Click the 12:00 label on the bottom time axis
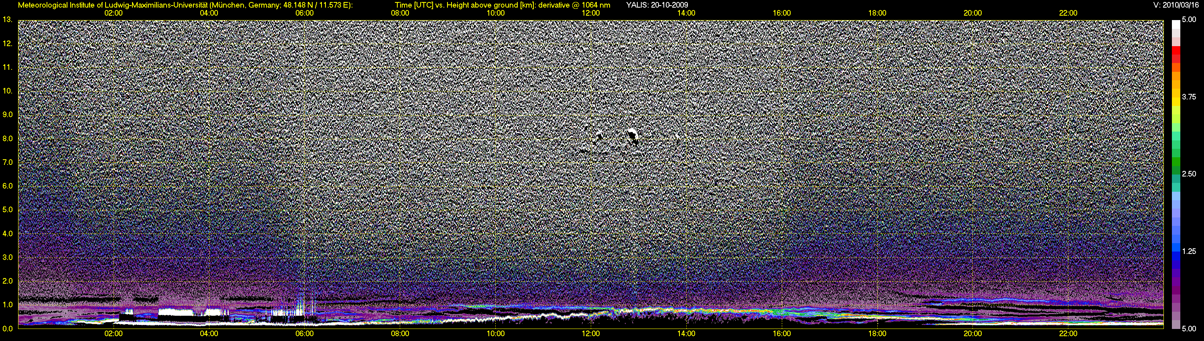The width and height of the screenshot is (1204, 341). pos(591,333)
